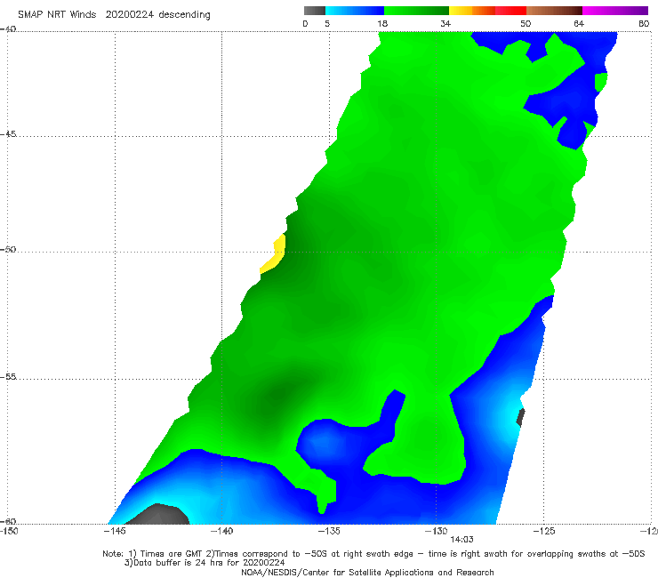
Task: Select the magenta-purple colorbar segment
Action: pos(615,11)
